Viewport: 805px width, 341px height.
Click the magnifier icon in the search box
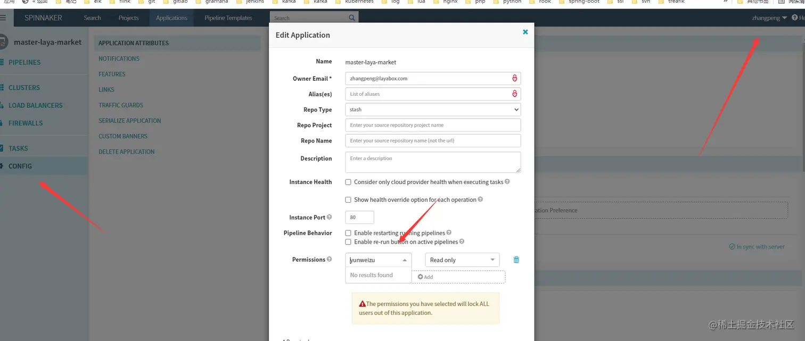[x=351, y=18]
